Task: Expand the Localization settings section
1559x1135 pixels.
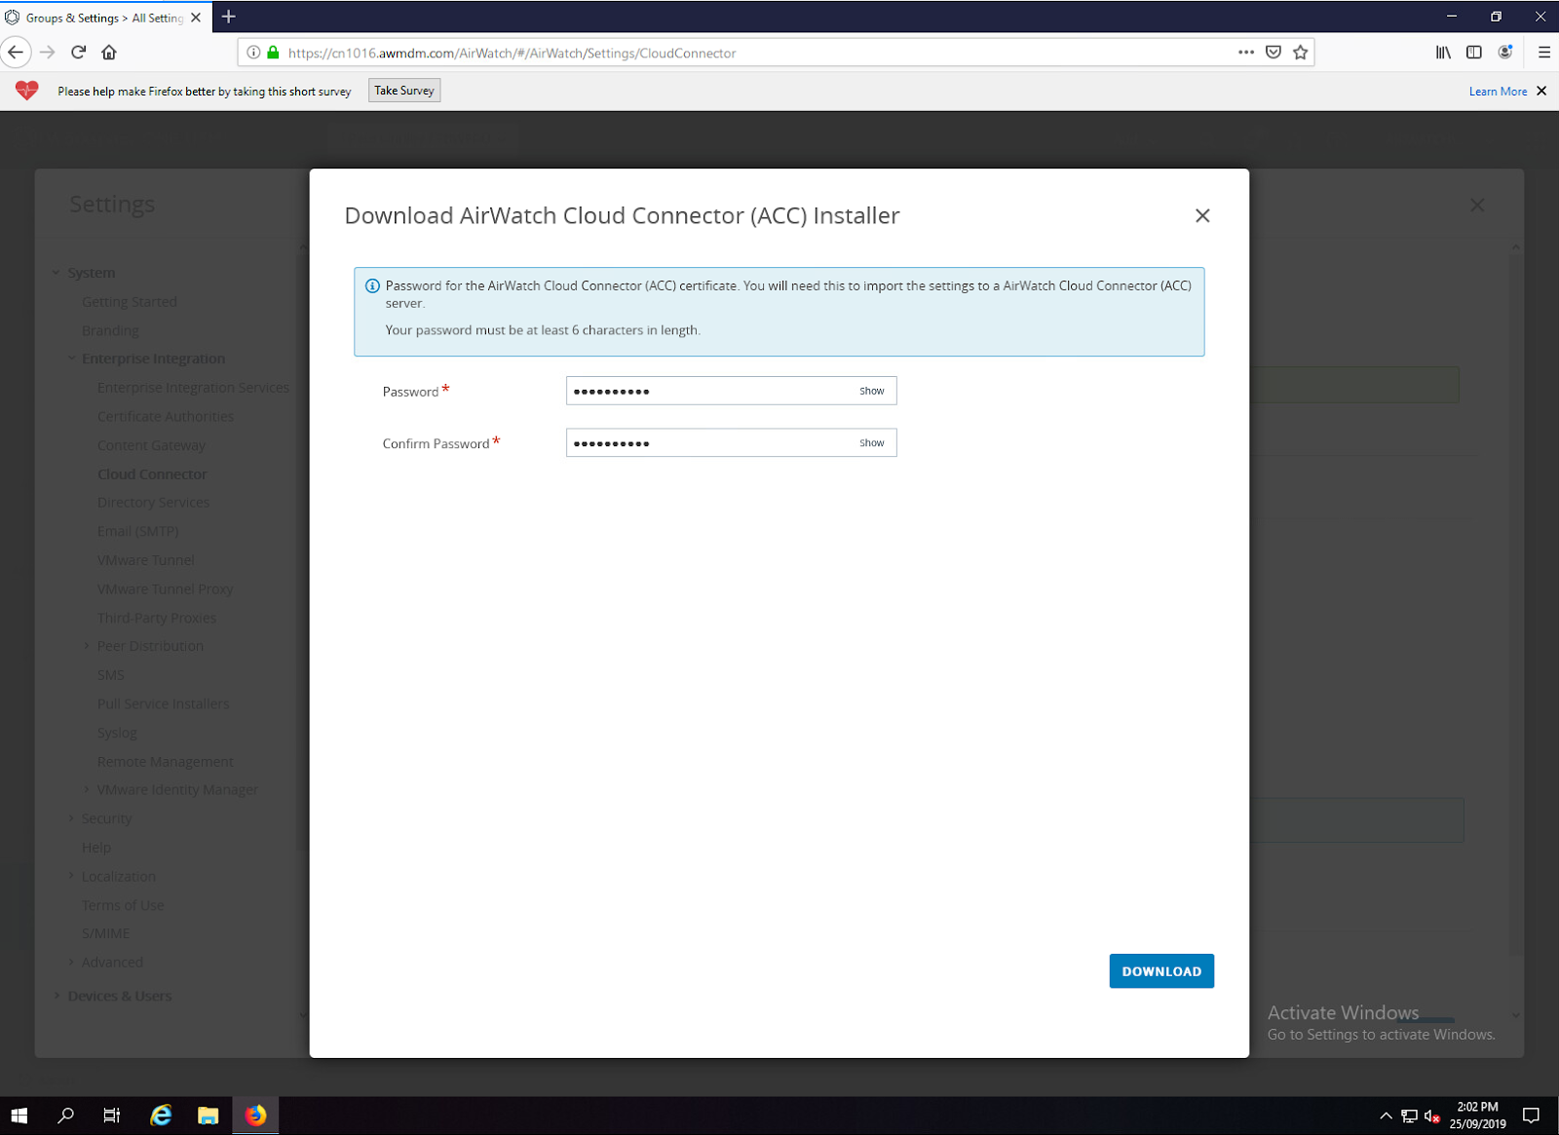Action: tap(71, 877)
